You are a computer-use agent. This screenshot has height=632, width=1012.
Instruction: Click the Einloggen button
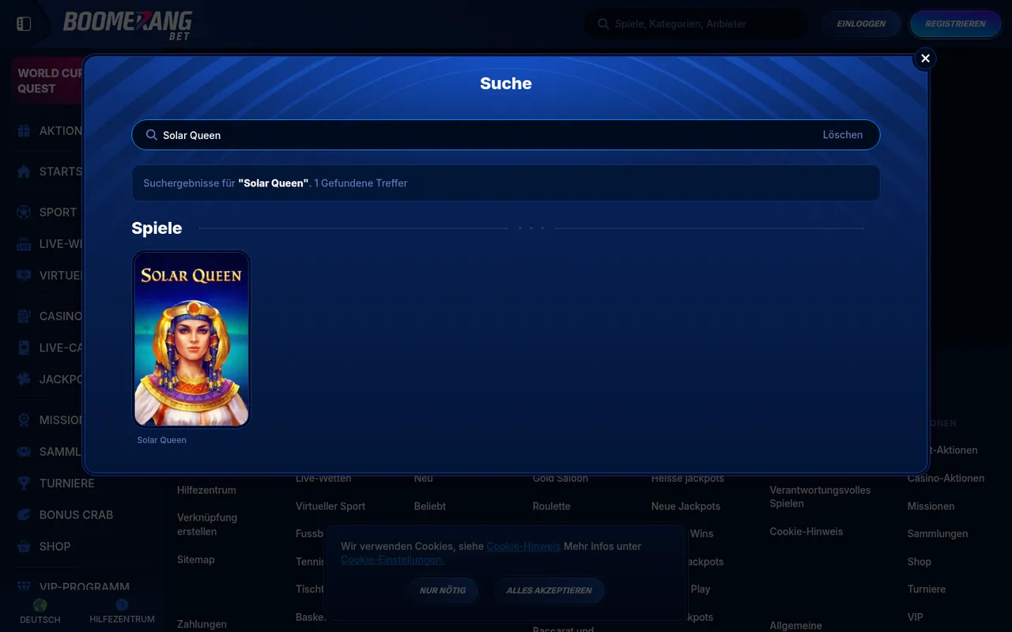click(862, 24)
